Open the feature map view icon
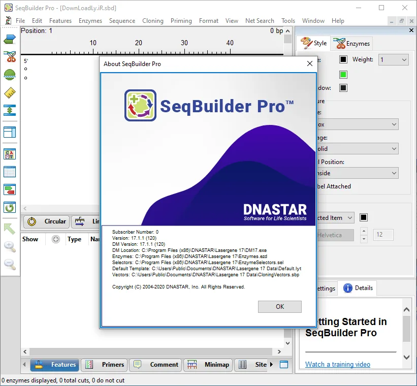 pos(10,189)
